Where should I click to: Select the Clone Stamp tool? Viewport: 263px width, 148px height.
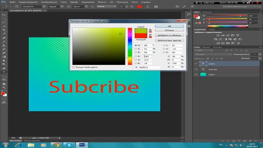click(4, 45)
